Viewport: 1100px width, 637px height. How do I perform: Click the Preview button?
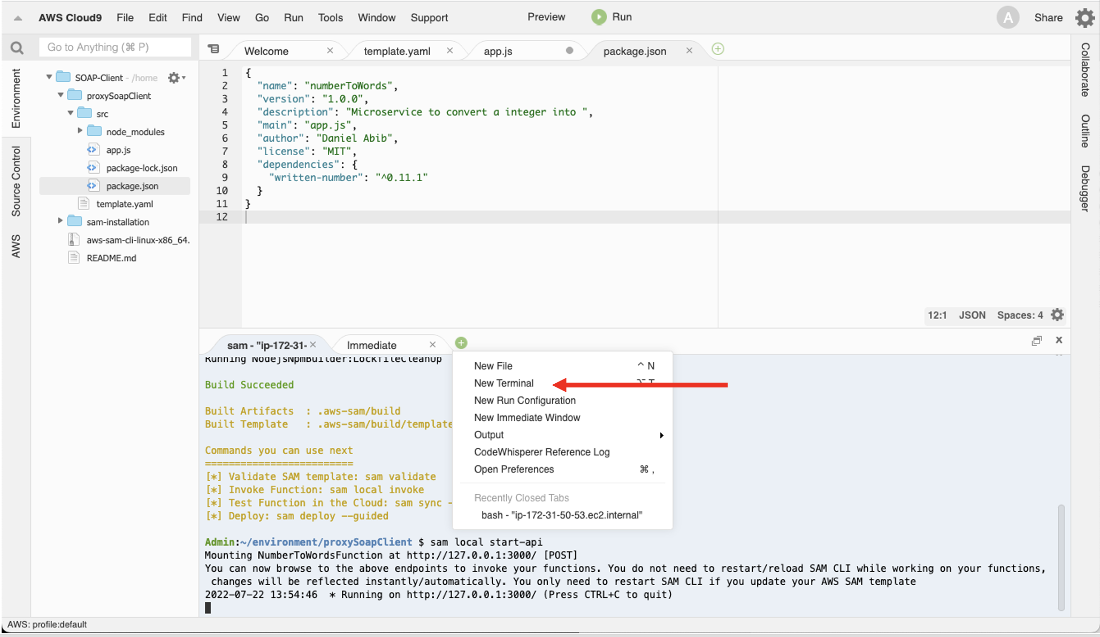(546, 17)
